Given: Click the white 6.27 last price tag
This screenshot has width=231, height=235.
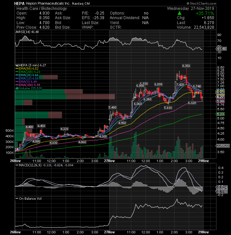Looking at the screenshot, I should (x=220, y=97).
